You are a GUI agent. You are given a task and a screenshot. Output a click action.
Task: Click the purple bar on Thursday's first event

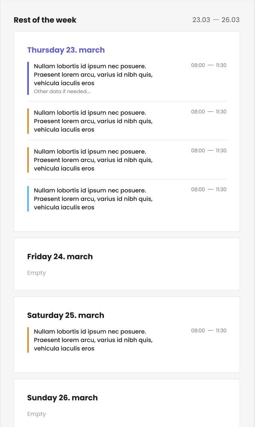(x=28, y=78)
